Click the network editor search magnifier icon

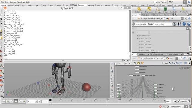click(x=186, y=63)
